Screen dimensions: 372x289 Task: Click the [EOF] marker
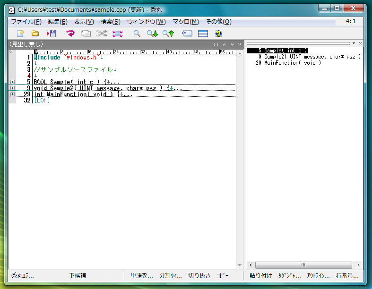click(42, 100)
